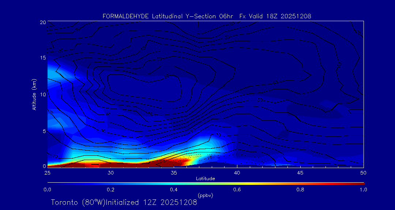Click the contour line label 60
This screenshot has height=210, width=395.
click(x=166, y=77)
